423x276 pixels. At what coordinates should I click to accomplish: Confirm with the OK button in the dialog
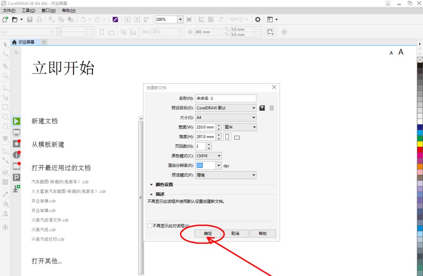coord(208,233)
